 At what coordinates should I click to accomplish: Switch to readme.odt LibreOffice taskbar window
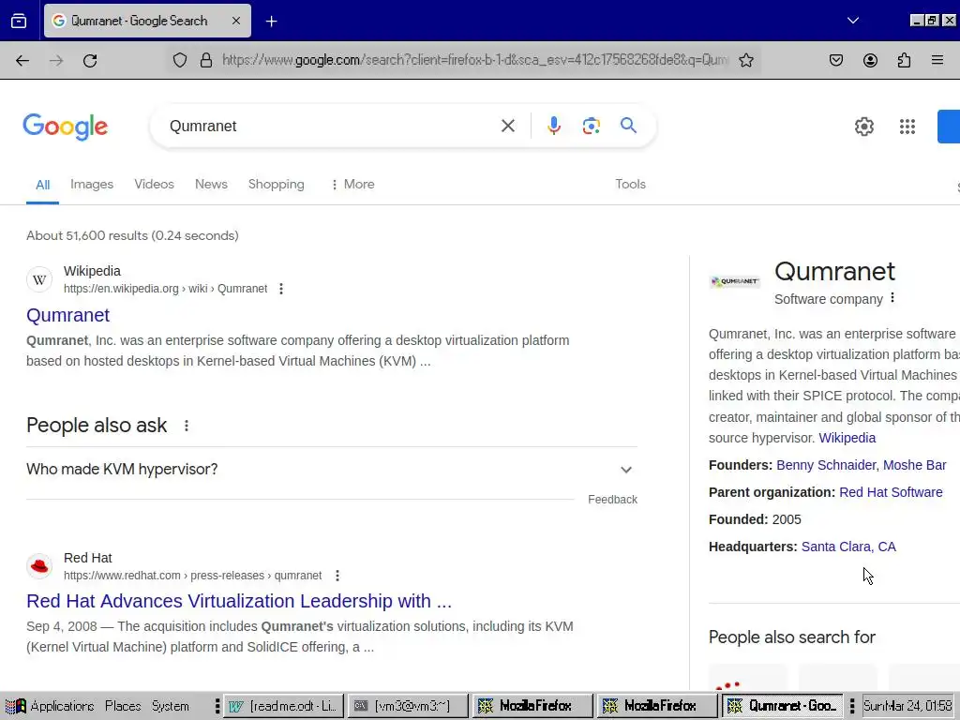[283, 706]
